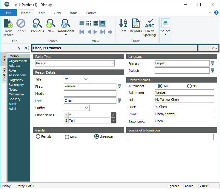This screenshot has height=189, width=220.
Task: Select the Female gender radio button
Action: pyautogui.click(x=38, y=137)
